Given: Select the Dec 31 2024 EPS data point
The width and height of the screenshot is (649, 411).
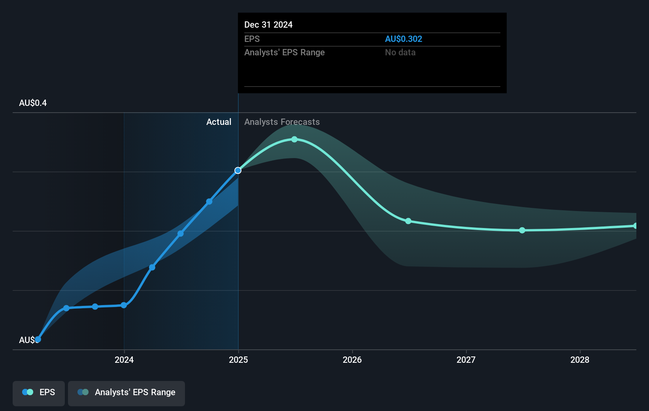Looking at the screenshot, I should [x=238, y=170].
